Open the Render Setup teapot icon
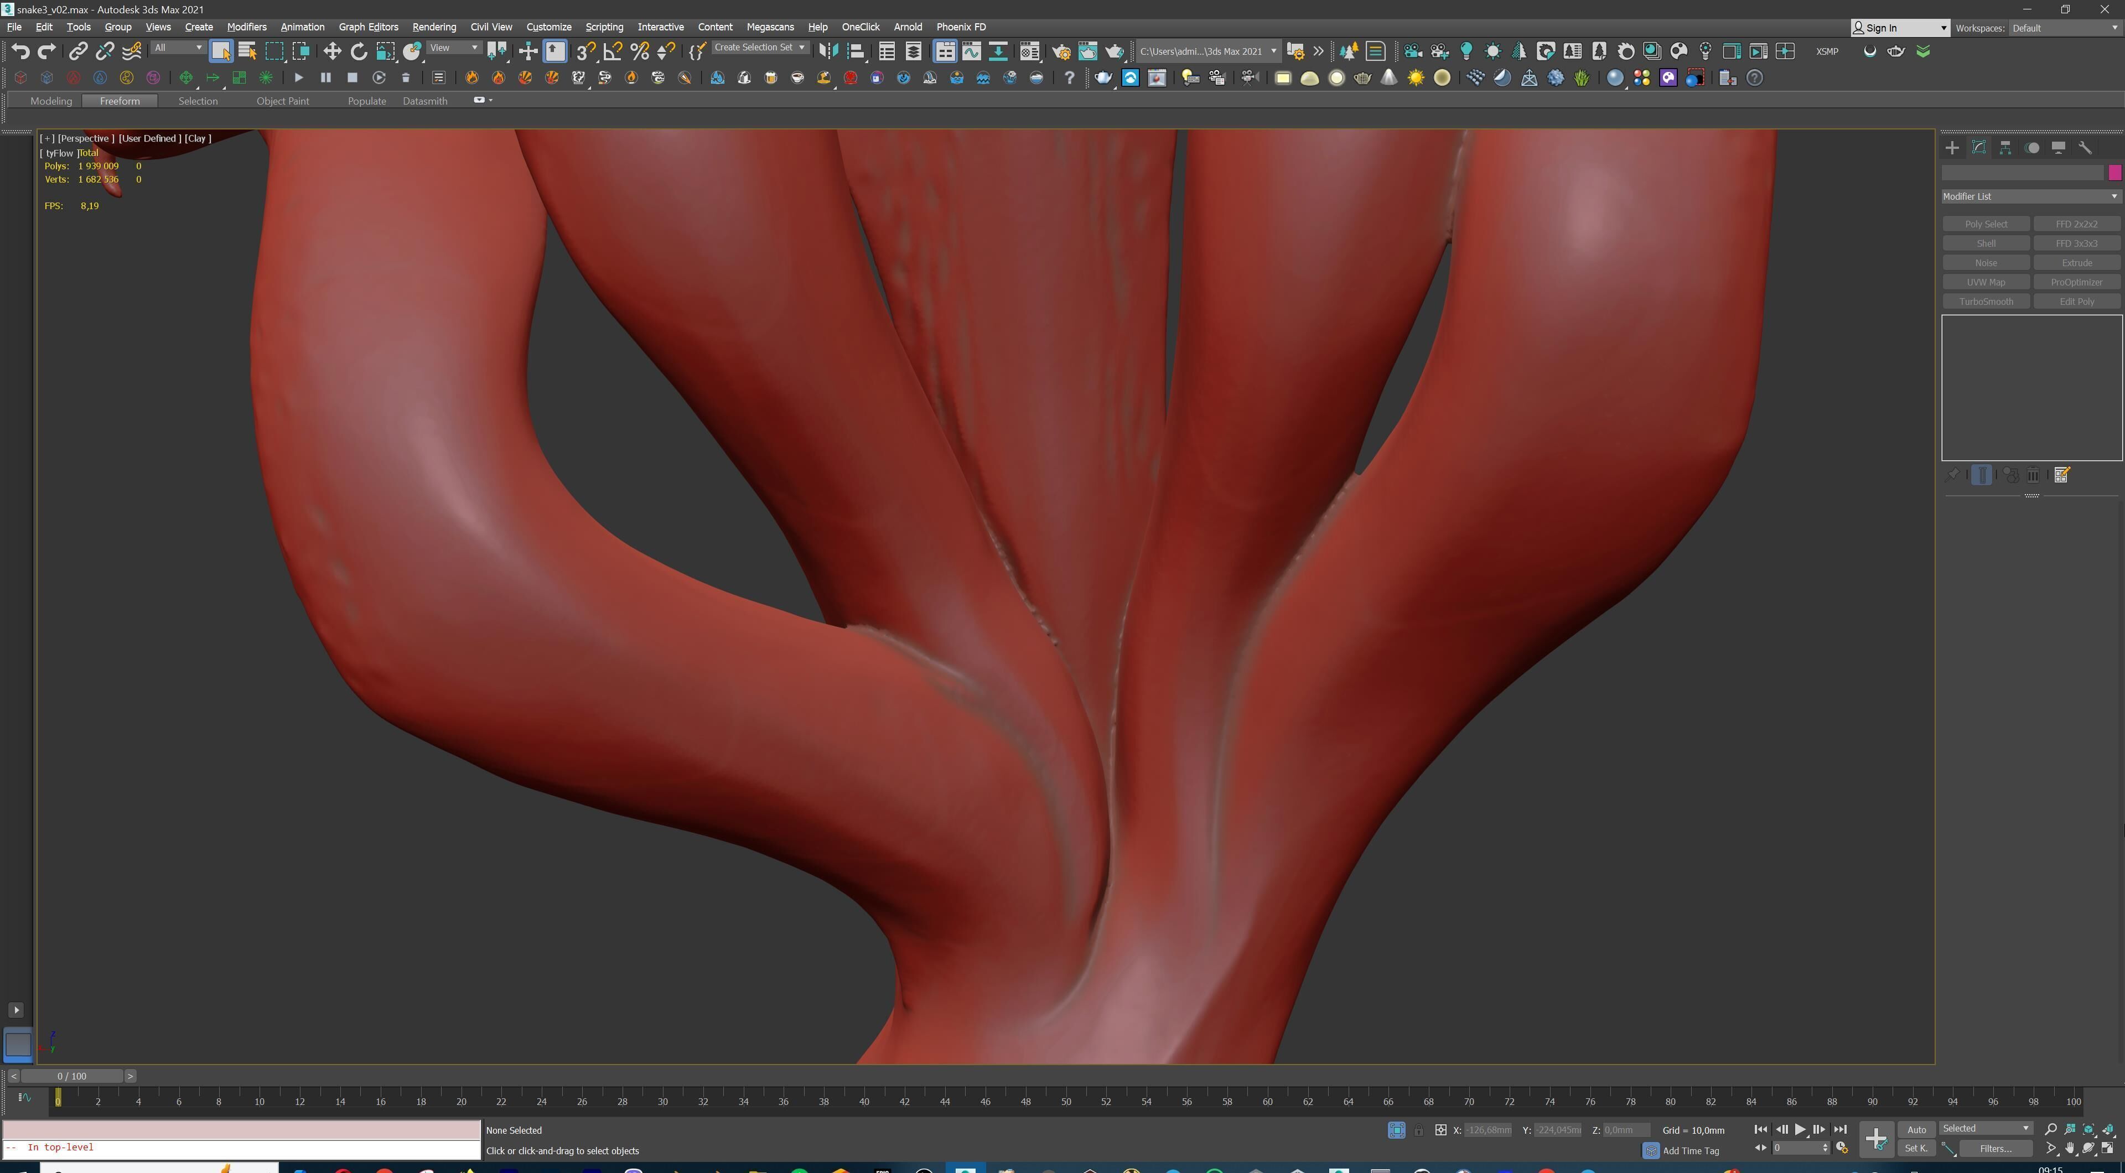The height and width of the screenshot is (1173, 2125). (1062, 51)
